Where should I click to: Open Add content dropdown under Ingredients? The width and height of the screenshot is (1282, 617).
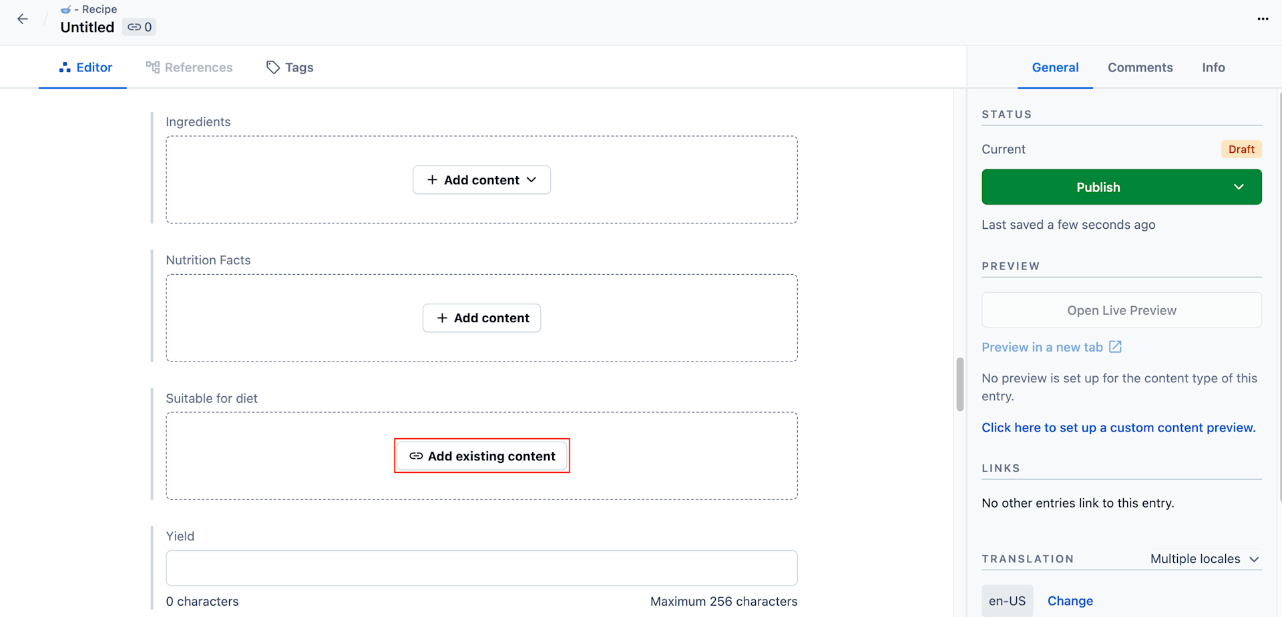click(x=481, y=180)
